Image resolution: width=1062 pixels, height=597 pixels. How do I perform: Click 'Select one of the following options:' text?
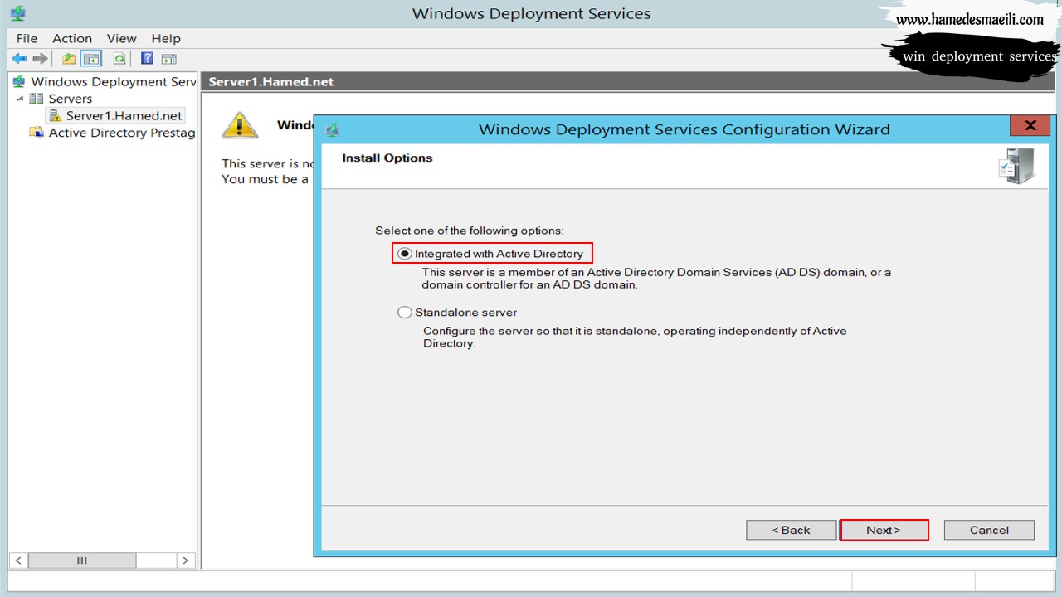pyautogui.click(x=469, y=231)
